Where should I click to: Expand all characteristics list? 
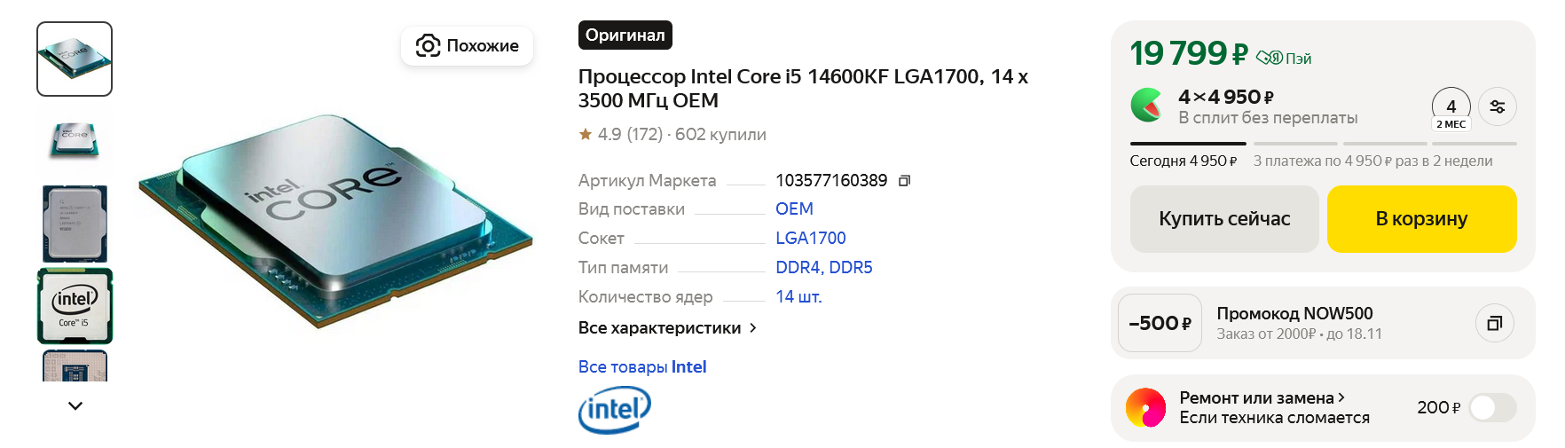tap(667, 328)
